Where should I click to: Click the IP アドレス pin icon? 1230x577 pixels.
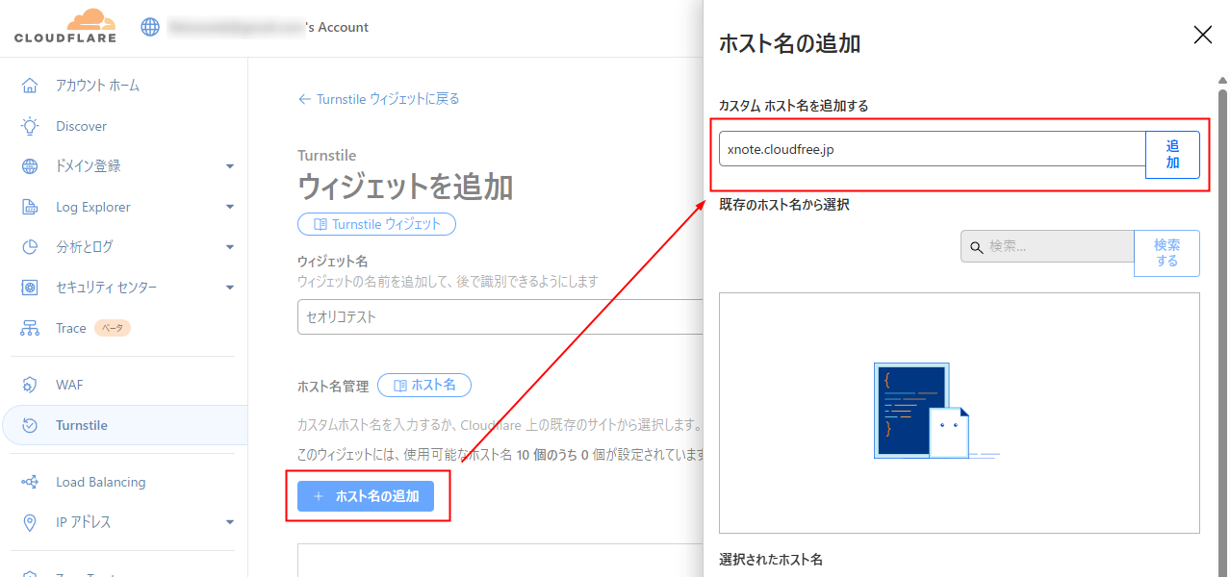30,522
